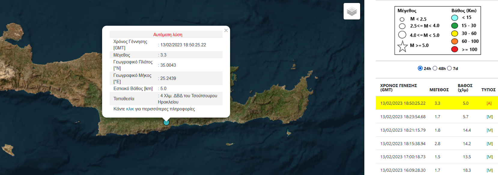Select the 7d time range
Screen dimensions: 498x175
click(x=449, y=69)
